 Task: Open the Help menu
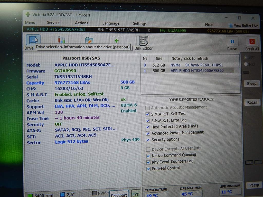[209, 25]
